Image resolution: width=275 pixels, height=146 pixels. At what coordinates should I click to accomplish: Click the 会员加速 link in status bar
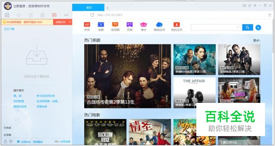pyautogui.click(x=65, y=142)
